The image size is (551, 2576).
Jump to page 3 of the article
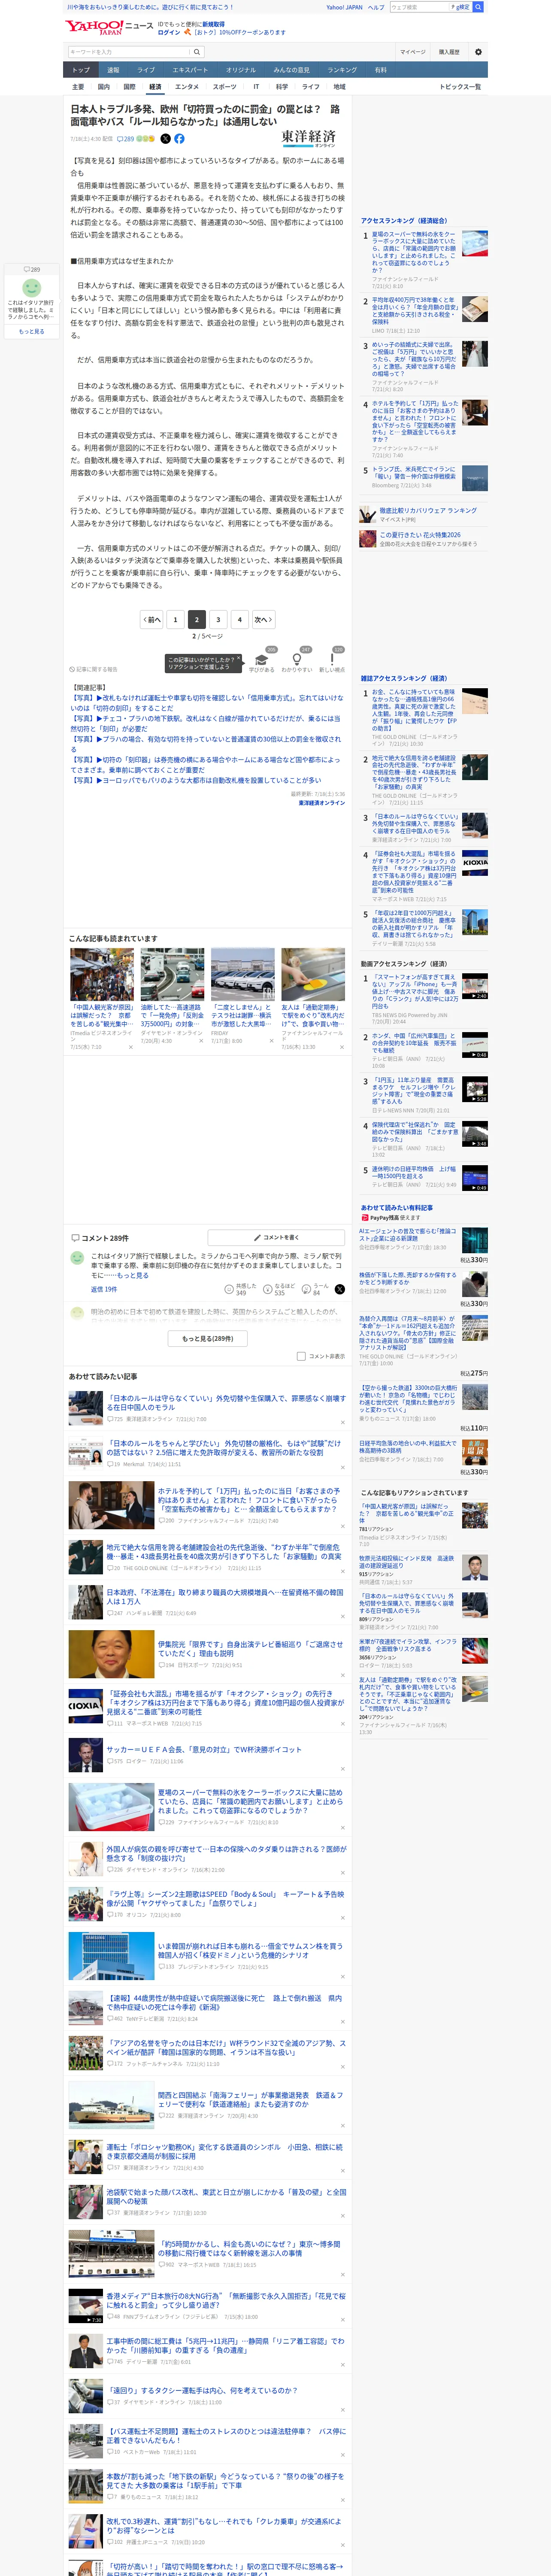218,620
